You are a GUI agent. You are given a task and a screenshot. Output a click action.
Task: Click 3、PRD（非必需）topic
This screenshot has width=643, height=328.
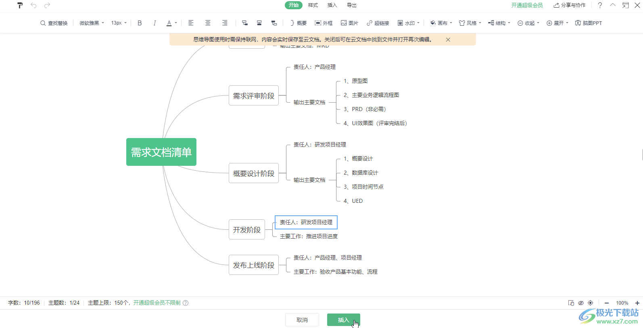(x=365, y=109)
